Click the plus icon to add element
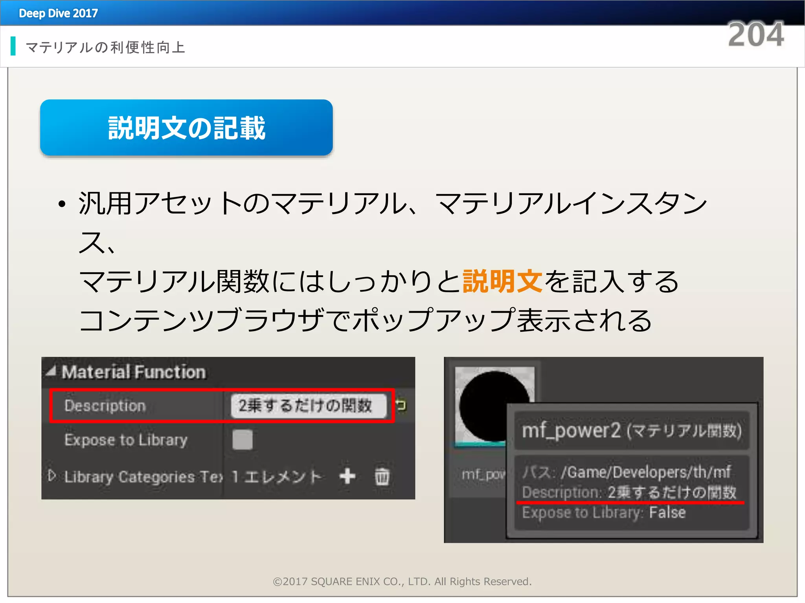 tap(347, 476)
